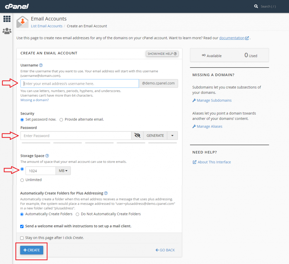Select the limited storage radio button

[22, 169]
